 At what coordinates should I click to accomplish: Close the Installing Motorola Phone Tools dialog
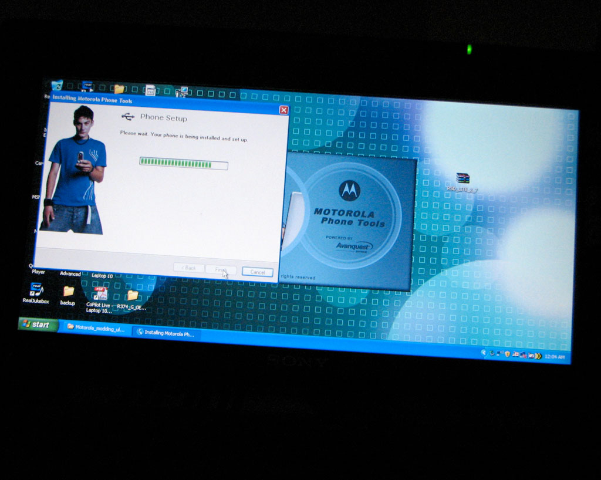click(x=283, y=110)
